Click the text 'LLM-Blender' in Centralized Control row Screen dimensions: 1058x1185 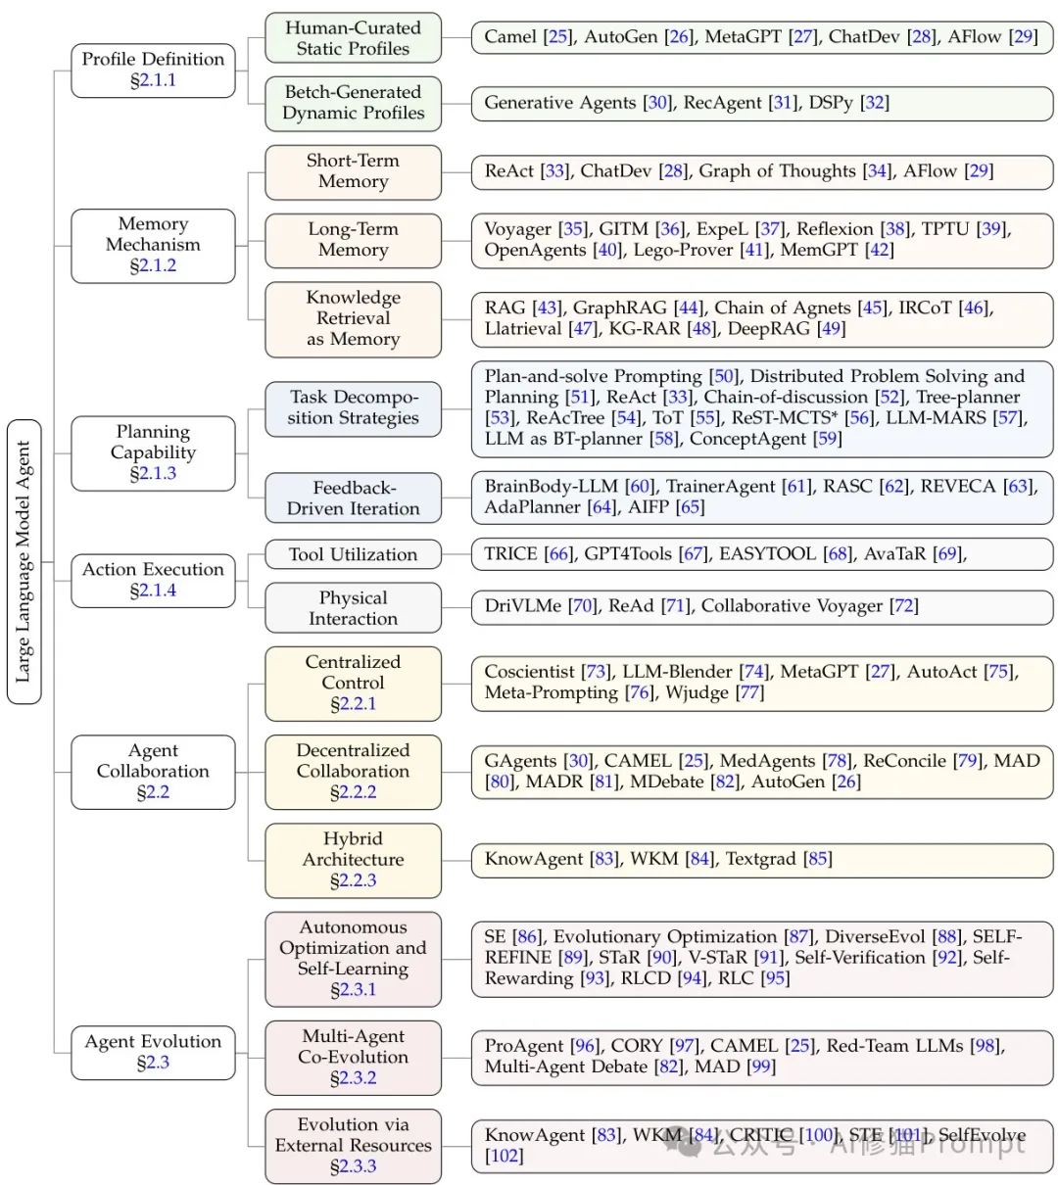click(x=678, y=672)
